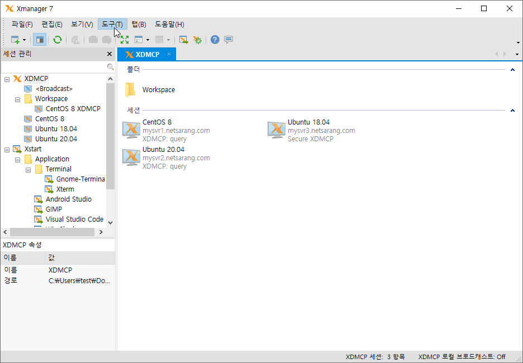523x363 pixels.
Task: Collapse the XDMCP tree node
Action: coord(7,79)
